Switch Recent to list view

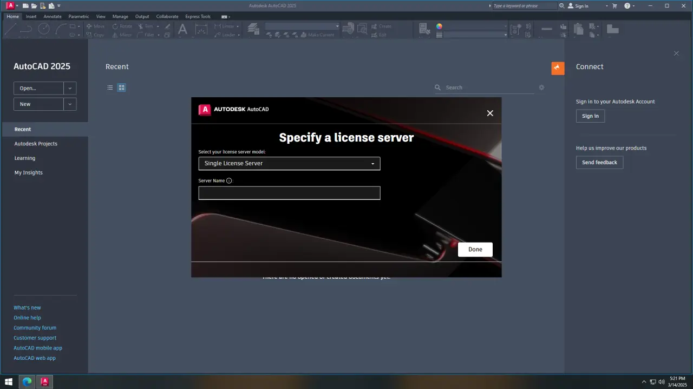coord(110,88)
